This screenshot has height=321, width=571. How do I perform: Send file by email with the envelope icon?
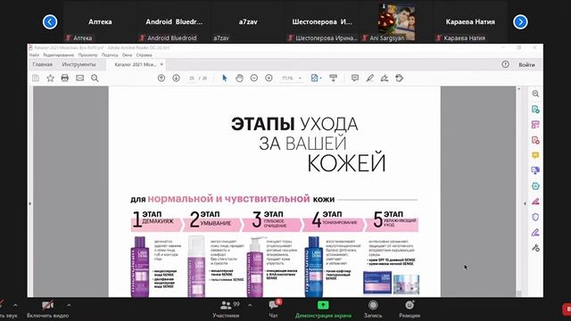(79, 78)
